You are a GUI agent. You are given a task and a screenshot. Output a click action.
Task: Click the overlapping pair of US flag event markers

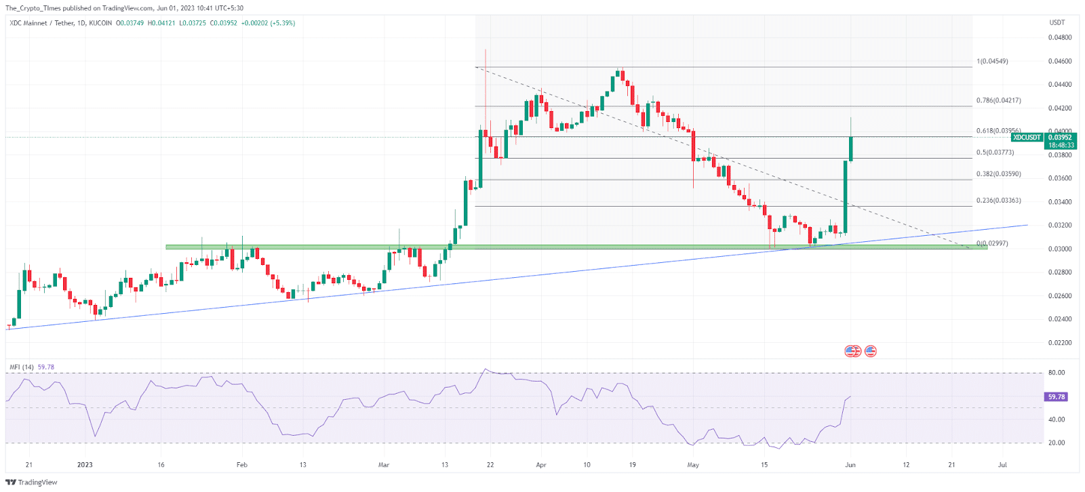pyautogui.click(x=852, y=351)
